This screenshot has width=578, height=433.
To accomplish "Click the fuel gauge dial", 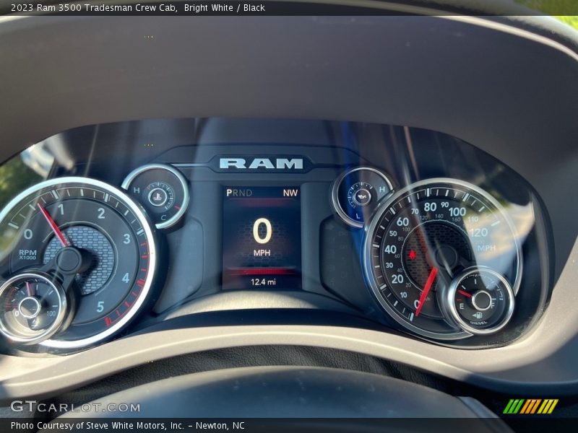I will 480,300.
